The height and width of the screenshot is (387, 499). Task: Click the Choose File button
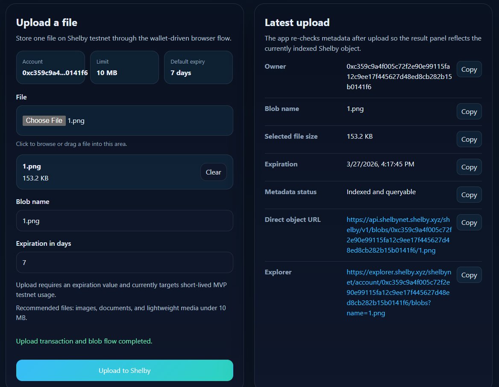point(44,120)
